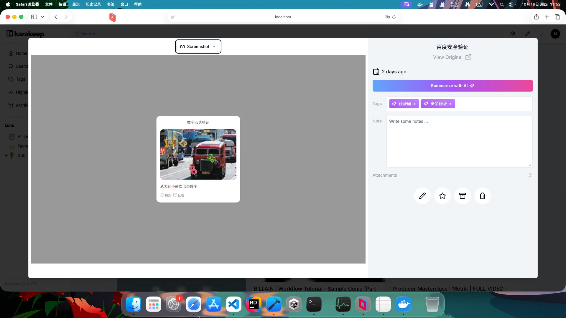Open App Store from the Dock
Screen dimensions: 566x318
[x=214, y=304]
